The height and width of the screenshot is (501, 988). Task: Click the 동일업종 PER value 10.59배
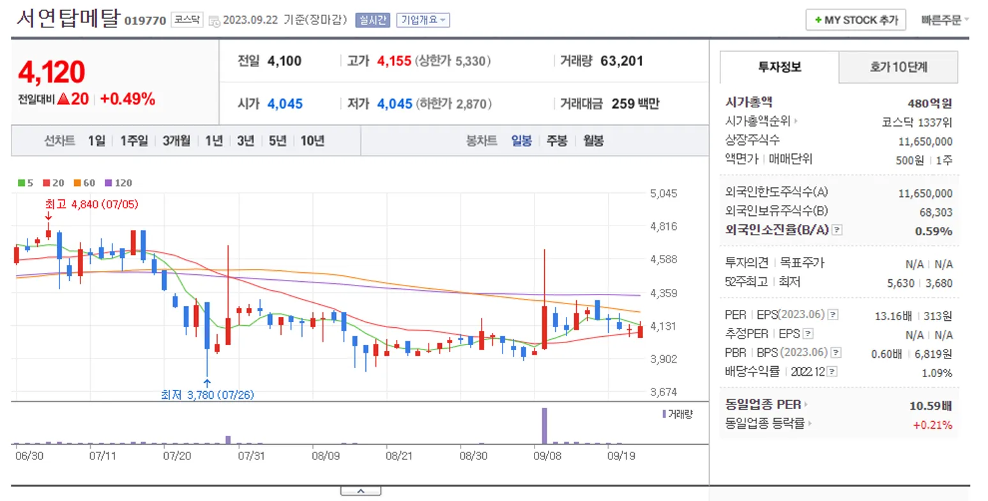[x=931, y=406]
